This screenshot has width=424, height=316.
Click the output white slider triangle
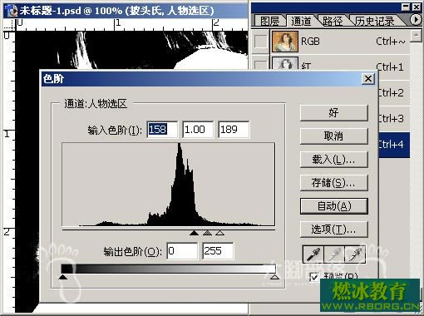[274, 277]
